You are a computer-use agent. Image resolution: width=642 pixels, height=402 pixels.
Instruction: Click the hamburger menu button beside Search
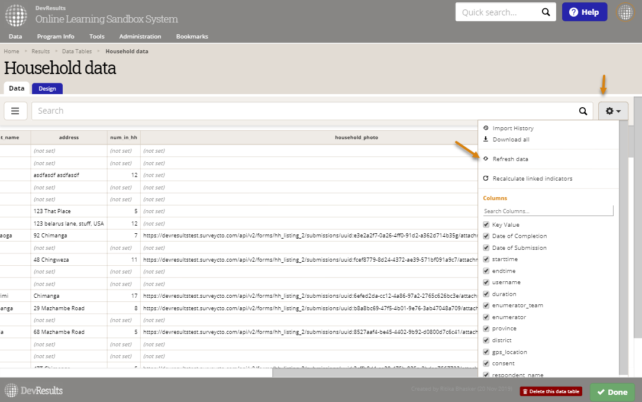15,111
